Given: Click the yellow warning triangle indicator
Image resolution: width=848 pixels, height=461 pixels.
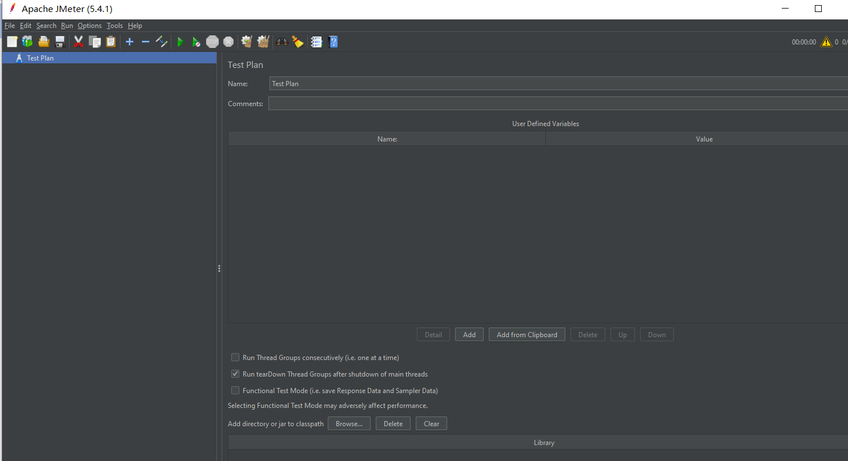Looking at the screenshot, I should tap(826, 42).
